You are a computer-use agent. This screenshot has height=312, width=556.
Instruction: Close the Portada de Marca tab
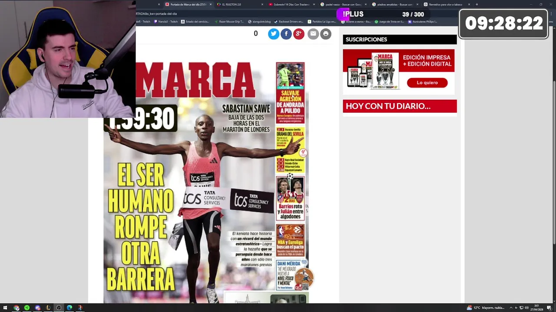pos(211,4)
